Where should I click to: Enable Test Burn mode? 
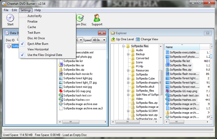pos(47,33)
